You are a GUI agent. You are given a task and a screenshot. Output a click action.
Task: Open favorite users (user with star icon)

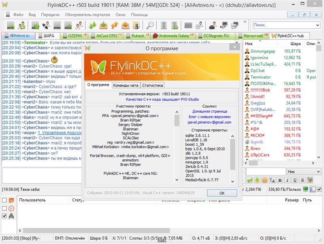pyautogui.click(x=79, y=25)
